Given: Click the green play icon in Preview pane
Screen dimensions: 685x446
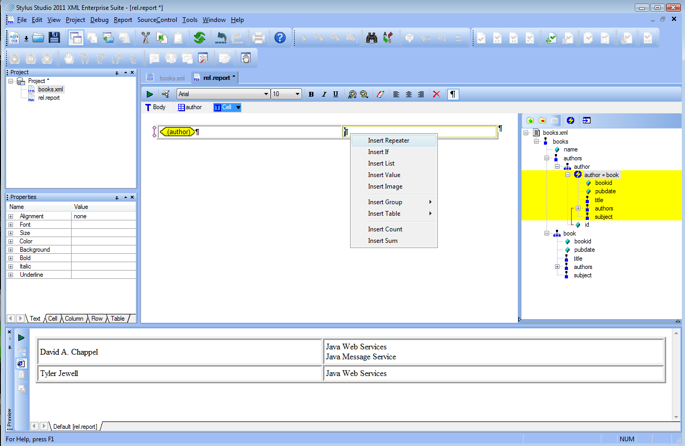Looking at the screenshot, I should point(21,338).
